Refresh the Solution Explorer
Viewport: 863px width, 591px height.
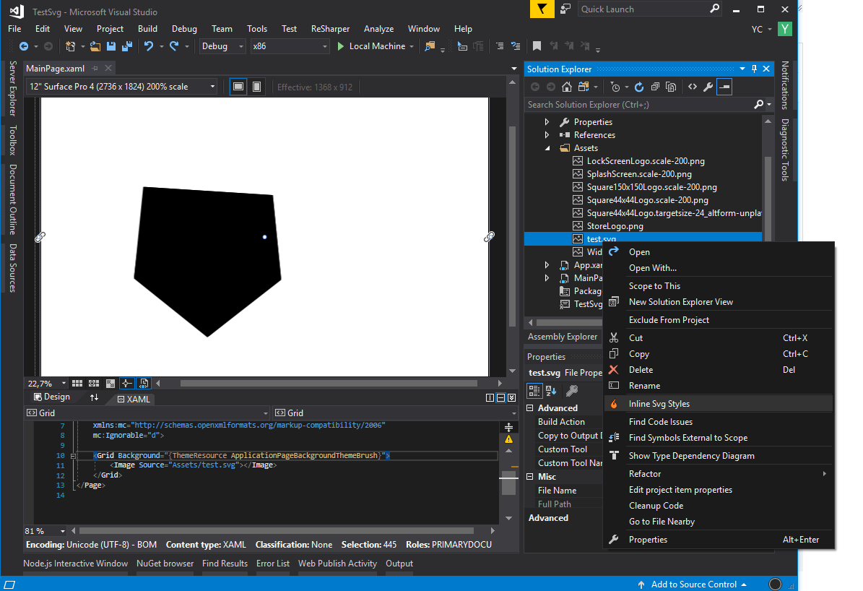pos(639,87)
